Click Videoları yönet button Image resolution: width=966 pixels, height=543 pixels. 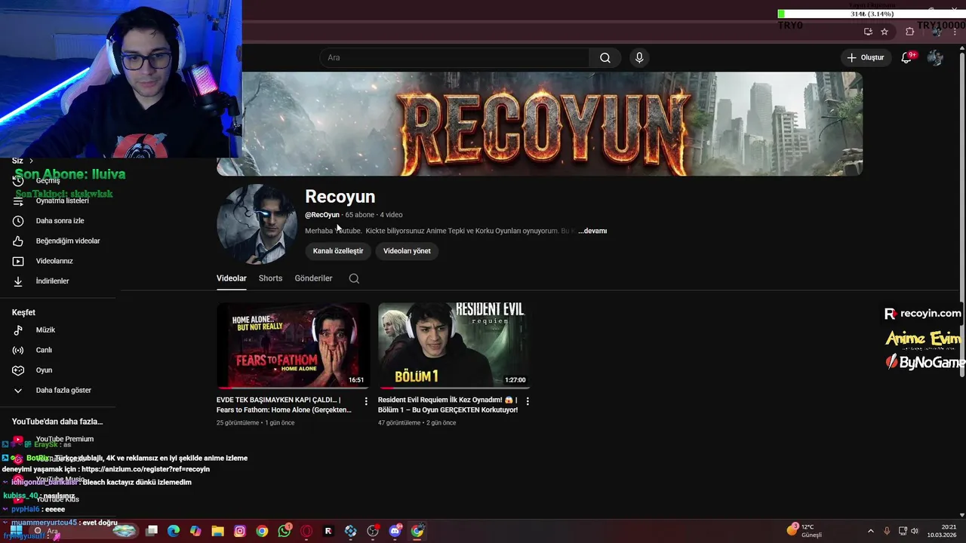407,251
